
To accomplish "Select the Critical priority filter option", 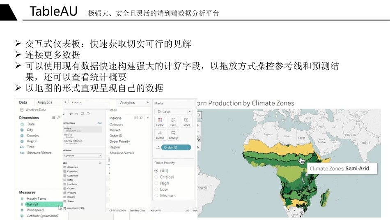I will tap(156, 177).
